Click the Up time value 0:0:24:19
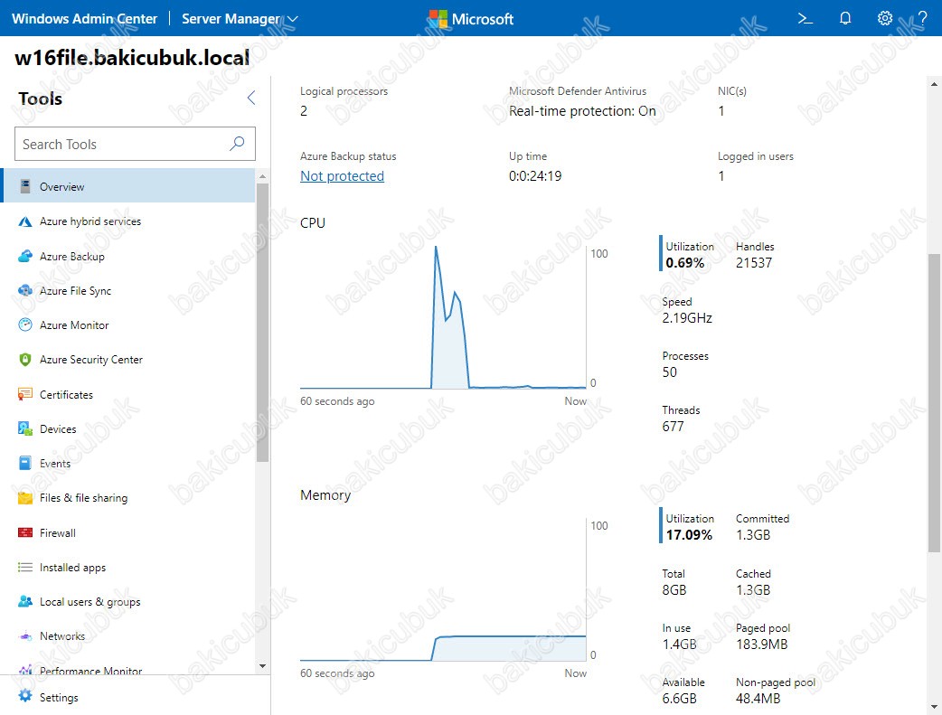The image size is (942, 715). click(535, 176)
